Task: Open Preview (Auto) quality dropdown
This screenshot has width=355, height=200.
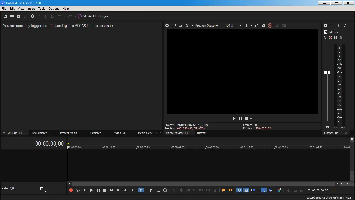Action: 206,26
